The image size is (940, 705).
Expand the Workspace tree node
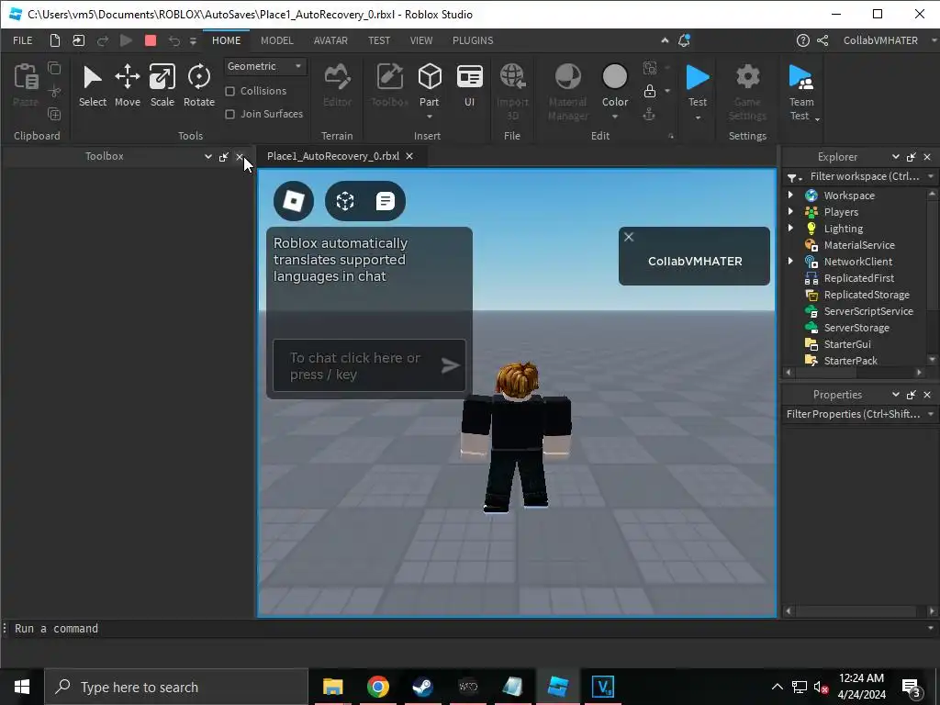[790, 195]
